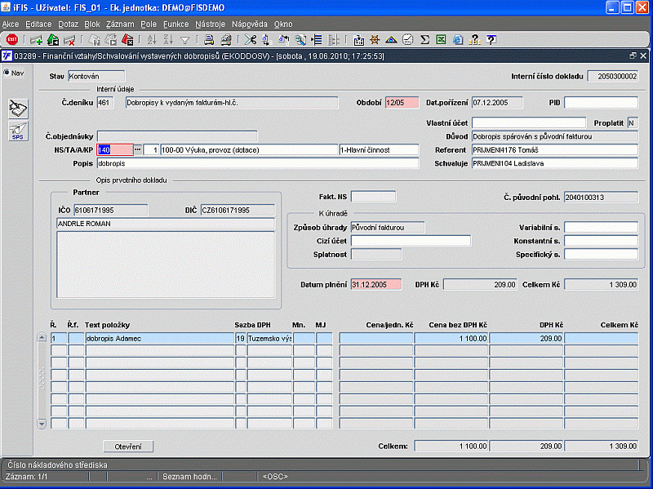This screenshot has height=489, width=653.
Task: Click the pencil document icon in left sidebar
Action: tap(18, 109)
